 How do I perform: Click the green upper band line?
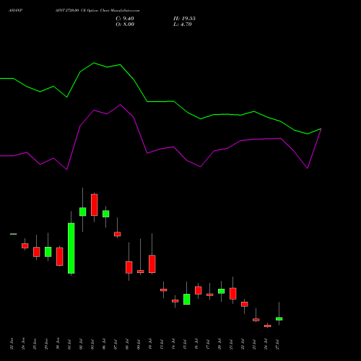point(160,101)
